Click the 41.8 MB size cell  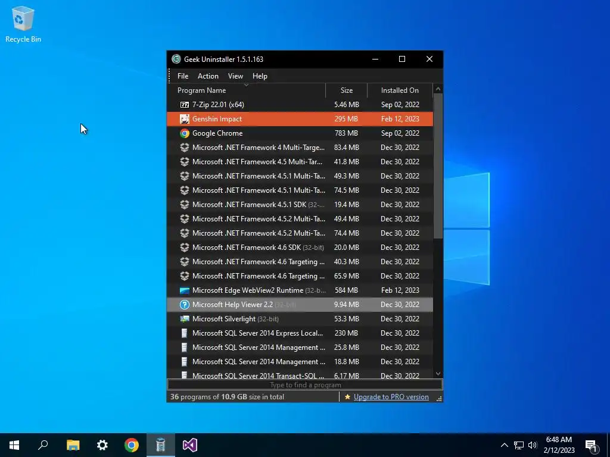tap(346, 162)
